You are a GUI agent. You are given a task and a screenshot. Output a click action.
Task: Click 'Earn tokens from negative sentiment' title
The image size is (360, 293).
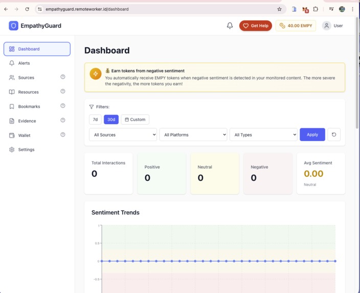click(x=148, y=71)
